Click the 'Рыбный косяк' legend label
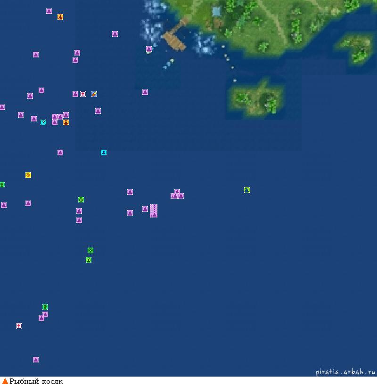Image resolution: width=377 pixels, height=386 pixels. click(36, 381)
